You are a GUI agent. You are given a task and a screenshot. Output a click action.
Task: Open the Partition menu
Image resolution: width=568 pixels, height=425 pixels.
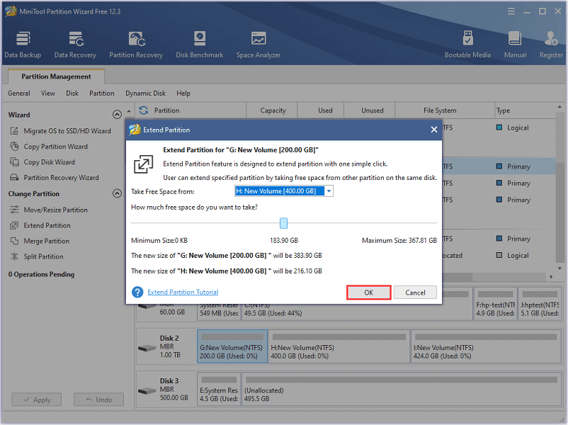[x=102, y=93]
